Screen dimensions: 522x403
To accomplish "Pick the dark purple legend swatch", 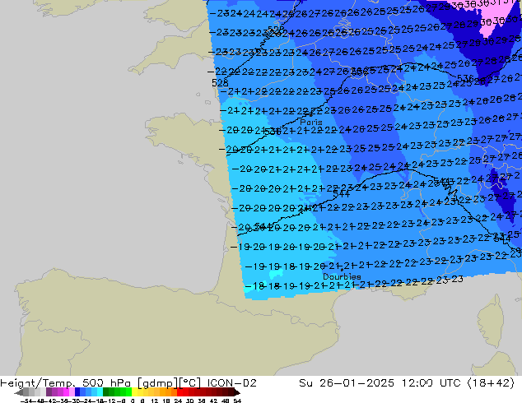I will 49,391.
